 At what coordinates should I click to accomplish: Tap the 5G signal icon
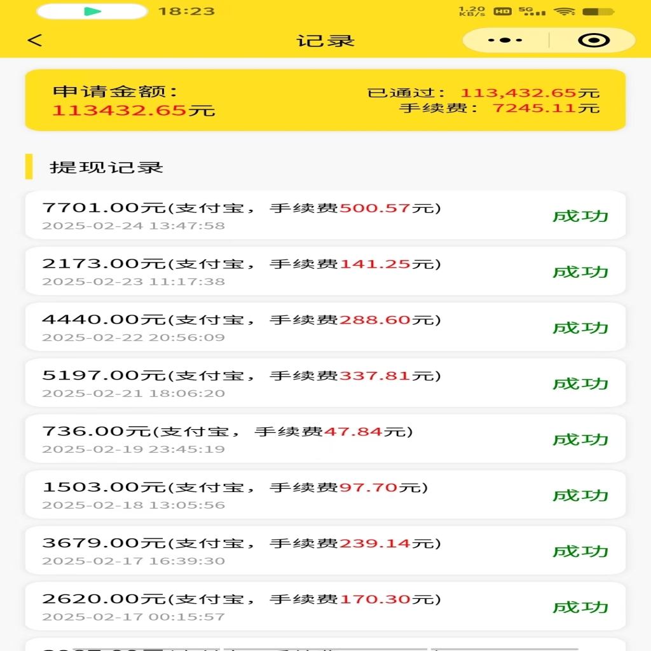pyautogui.click(x=531, y=11)
